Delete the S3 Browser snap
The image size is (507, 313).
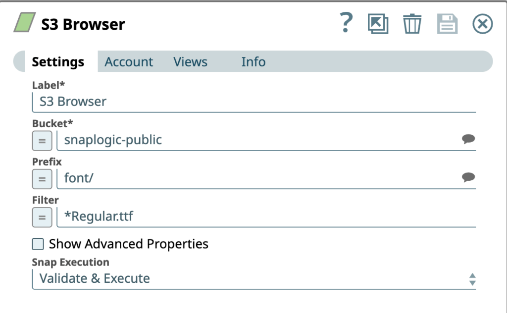pyautogui.click(x=412, y=23)
